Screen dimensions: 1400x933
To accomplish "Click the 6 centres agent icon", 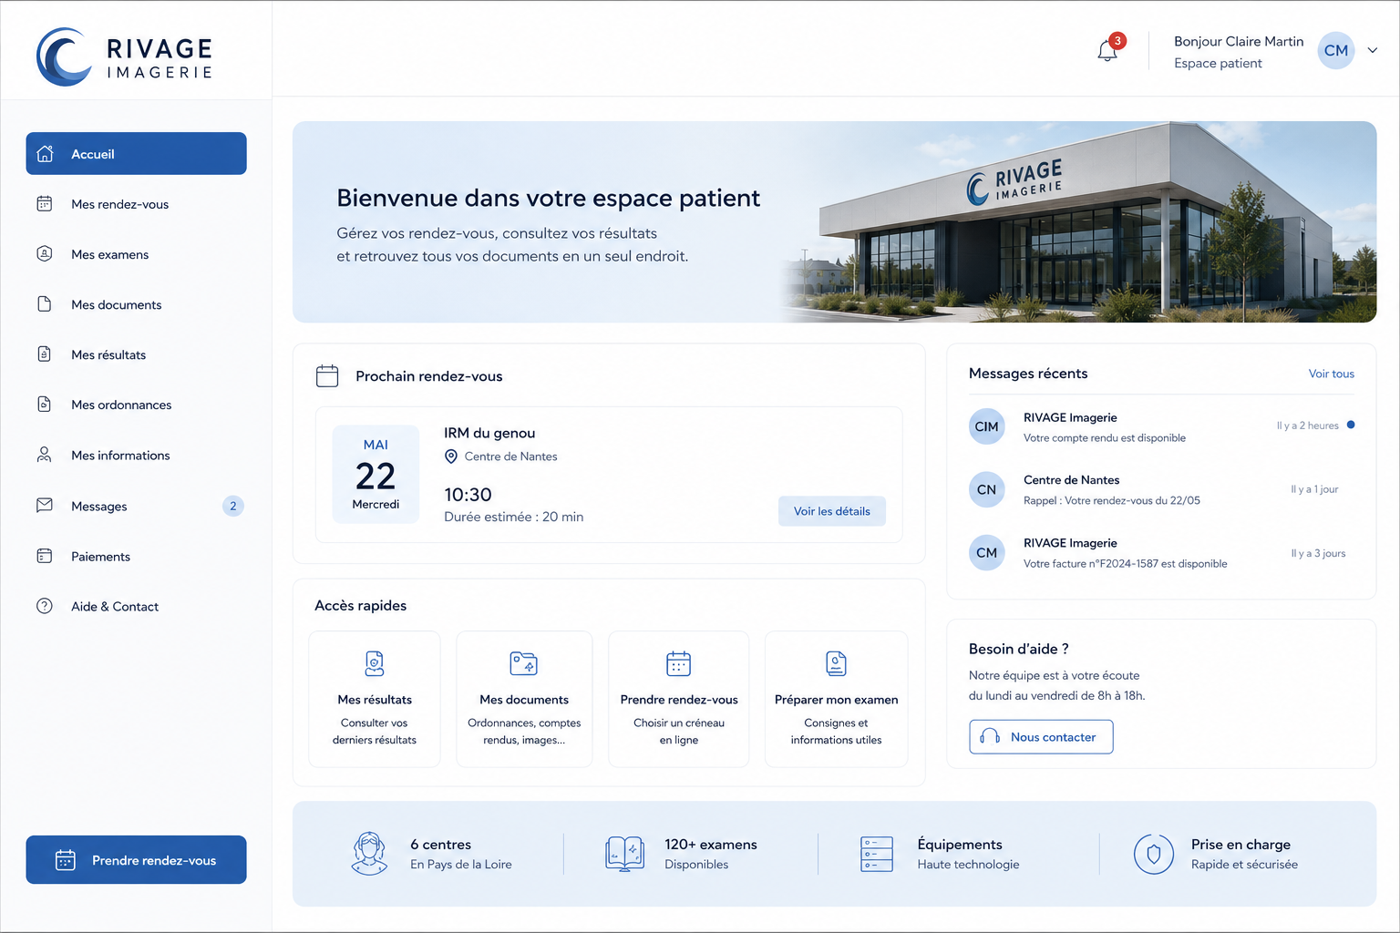I will click(x=369, y=854).
